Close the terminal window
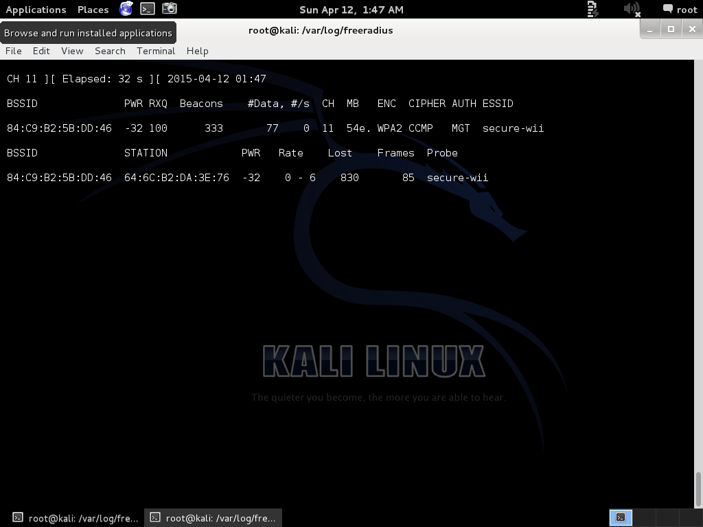The width and height of the screenshot is (703, 527). click(x=692, y=30)
